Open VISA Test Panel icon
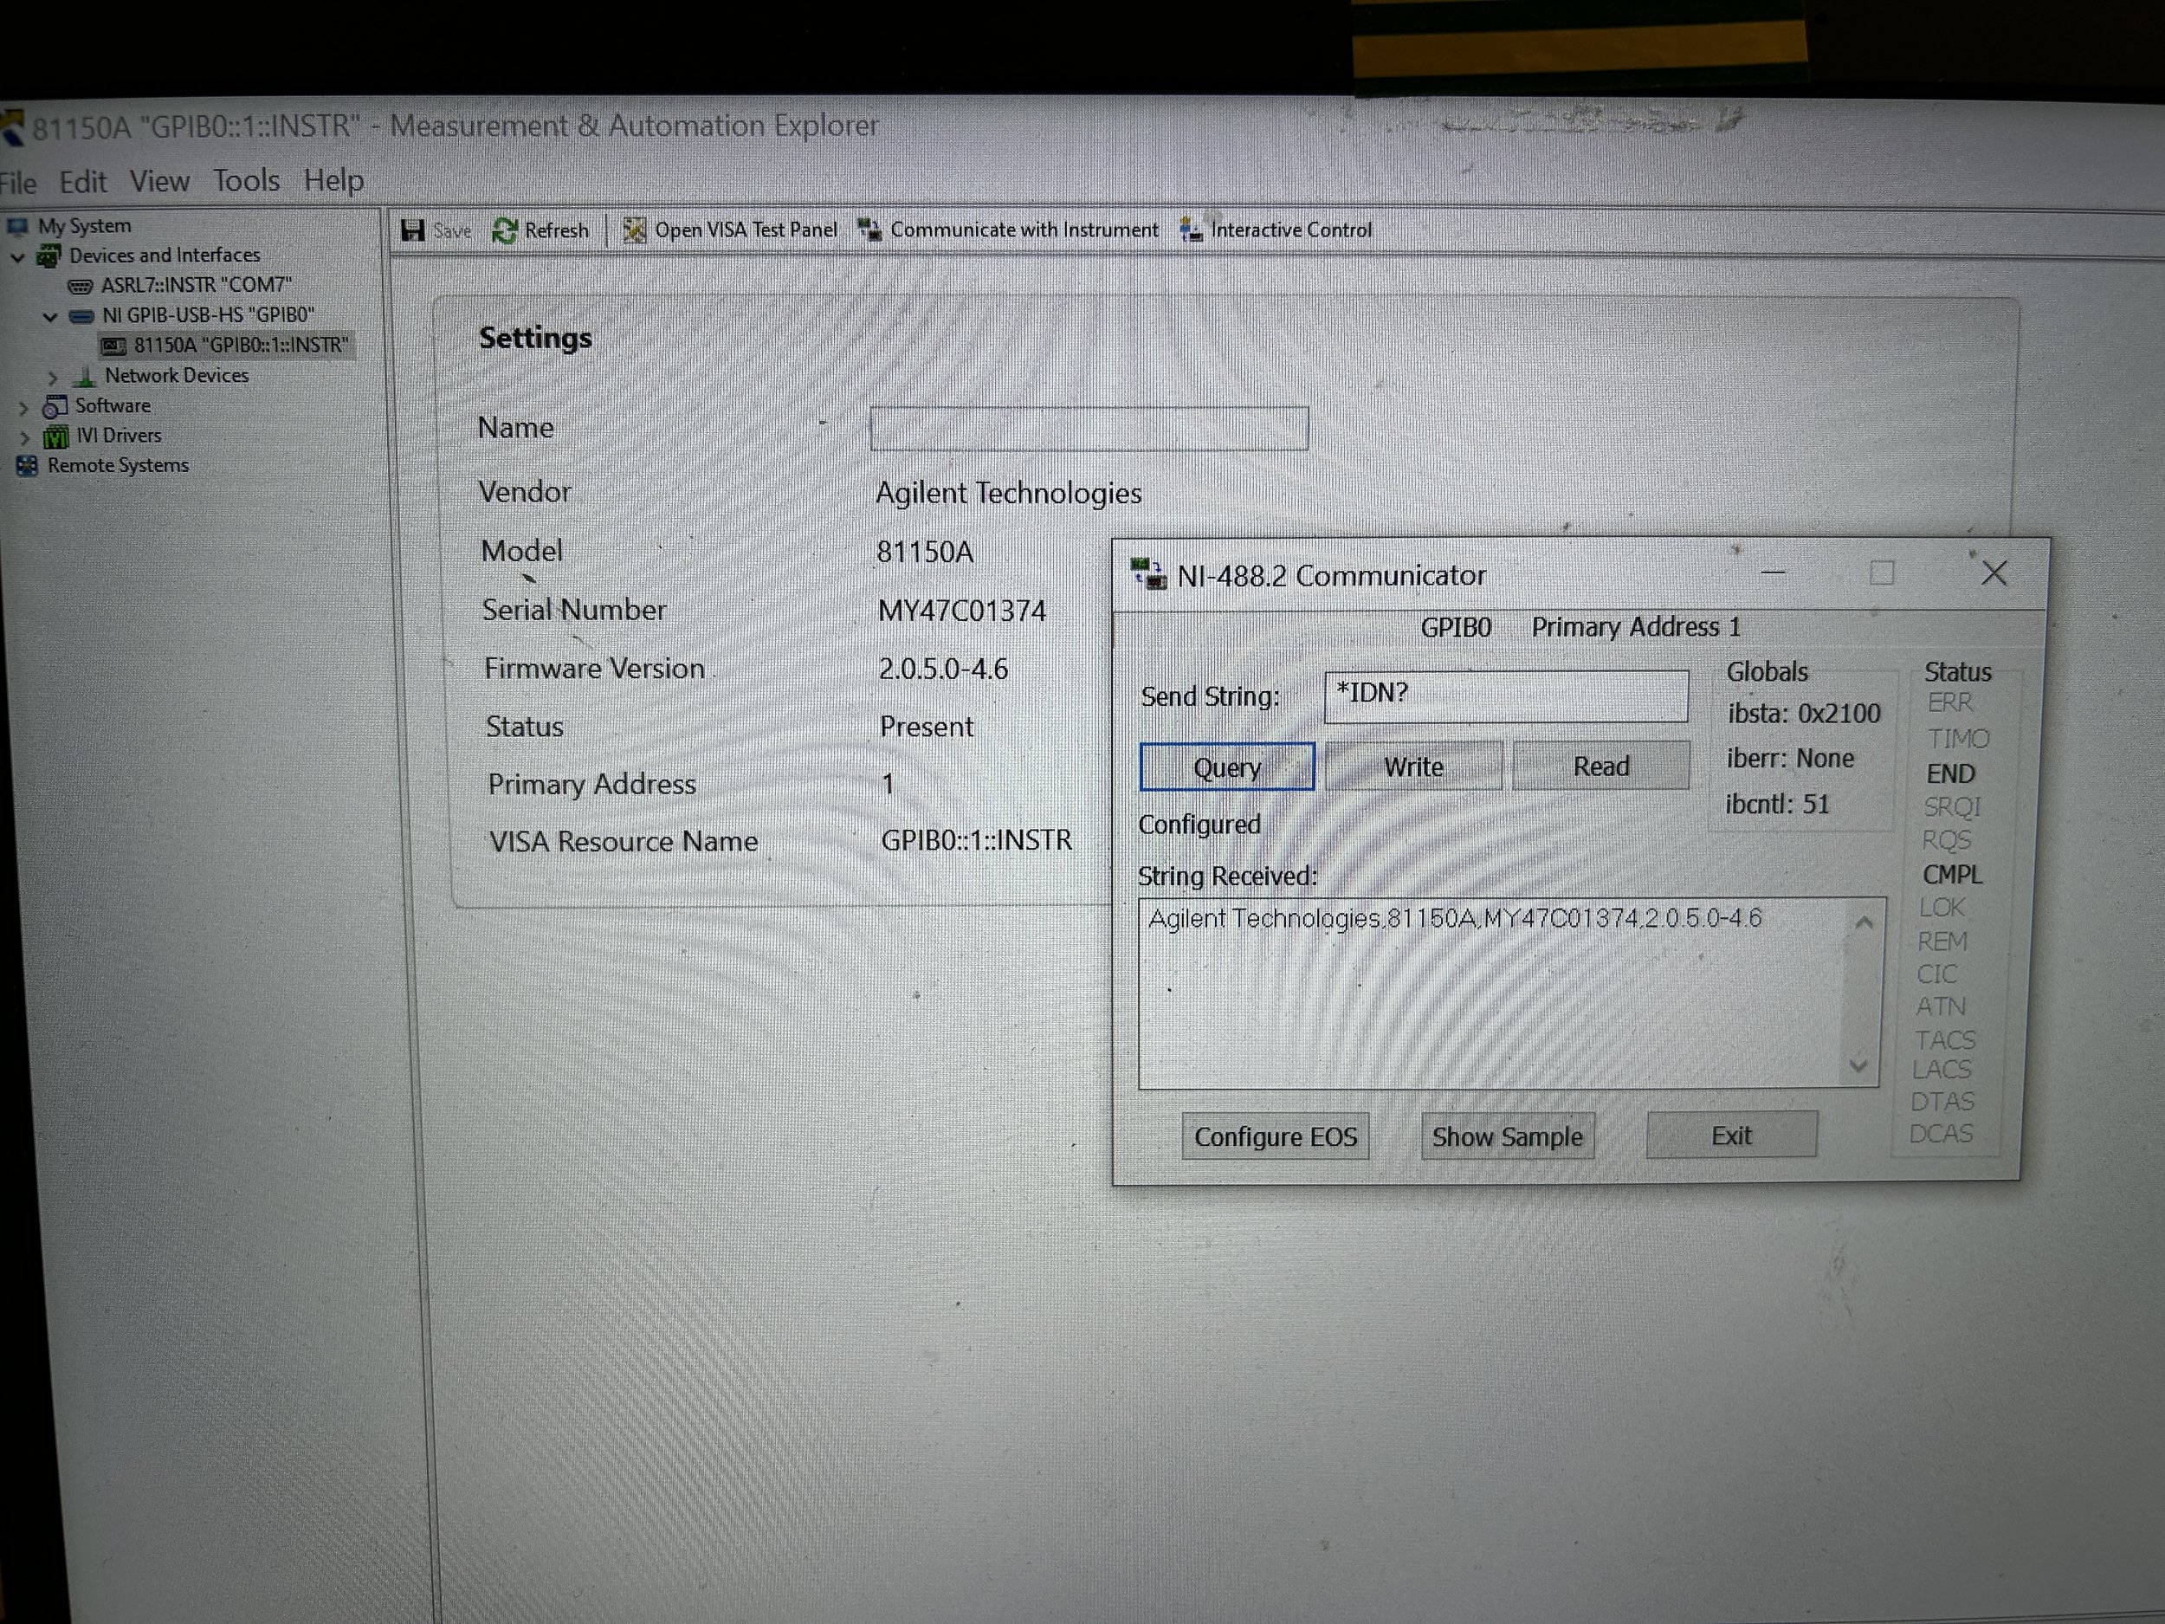This screenshot has width=2165, height=1624. pos(634,230)
